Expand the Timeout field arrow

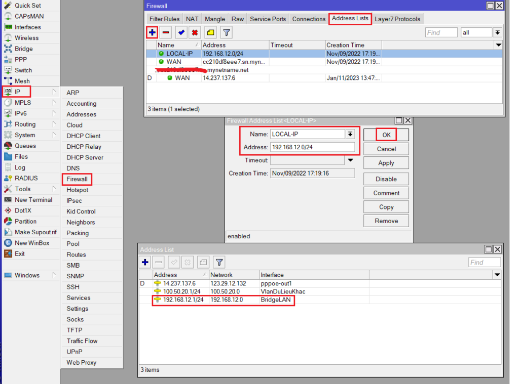[350, 160]
